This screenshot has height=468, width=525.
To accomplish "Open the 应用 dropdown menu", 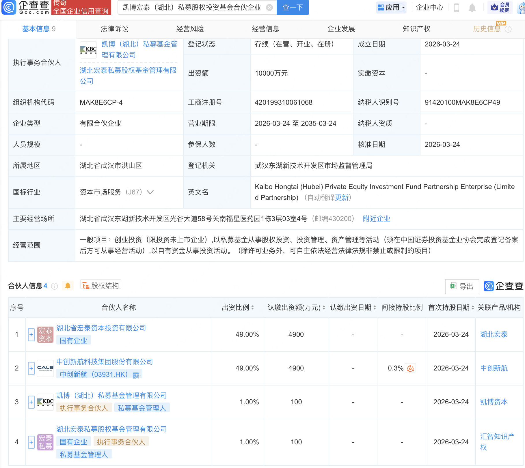I will coord(391,8).
